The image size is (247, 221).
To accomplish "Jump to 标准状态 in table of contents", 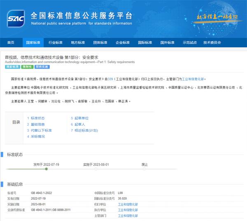I will tap(37, 118).
